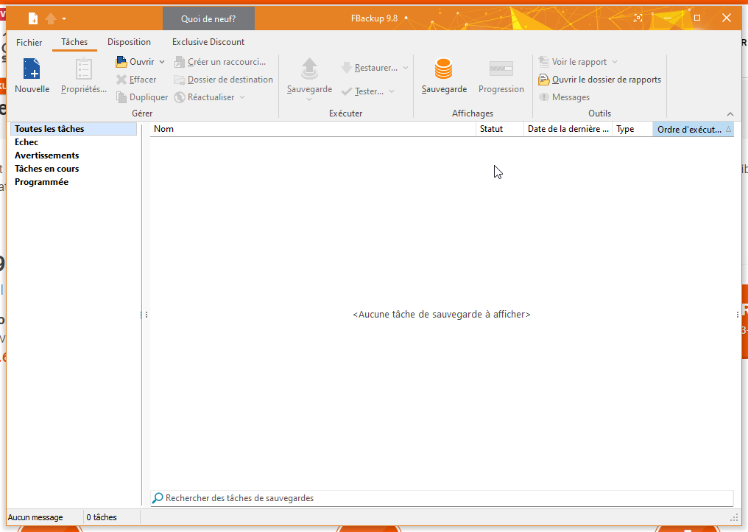The width and height of the screenshot is (748, 532).
Task: Open Ouvrir le dossier de rapports
Action: point(599,80)
